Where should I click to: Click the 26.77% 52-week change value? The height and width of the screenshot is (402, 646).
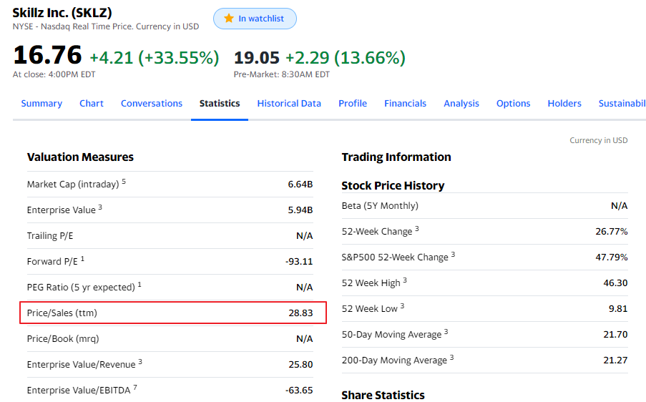click(612, 232)
